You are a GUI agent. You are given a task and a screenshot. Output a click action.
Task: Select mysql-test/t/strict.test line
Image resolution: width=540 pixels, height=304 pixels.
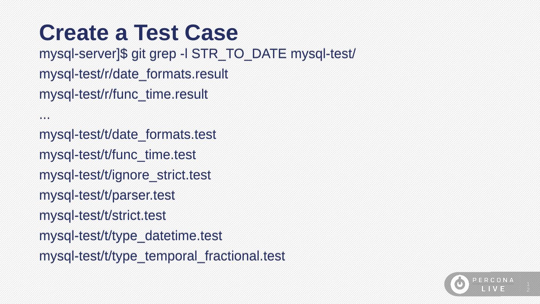point(102,216)
